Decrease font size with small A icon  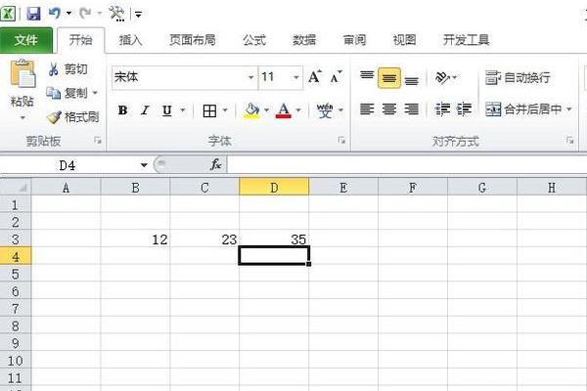click(336, 76)
